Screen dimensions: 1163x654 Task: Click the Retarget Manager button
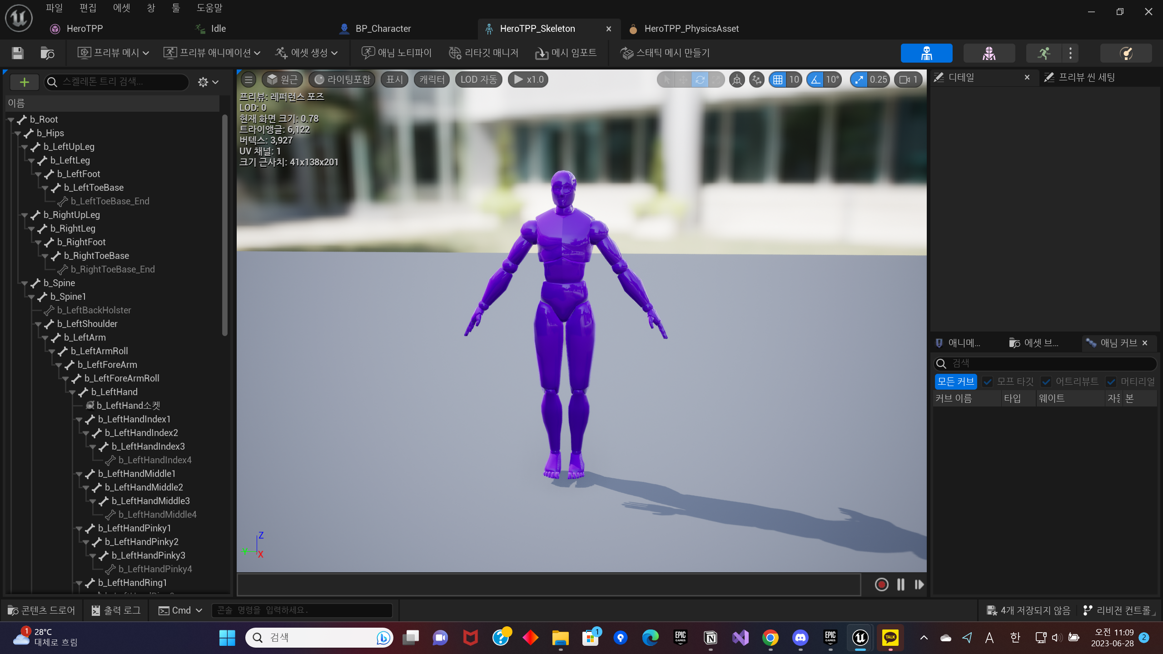click(x=484, y=53)
